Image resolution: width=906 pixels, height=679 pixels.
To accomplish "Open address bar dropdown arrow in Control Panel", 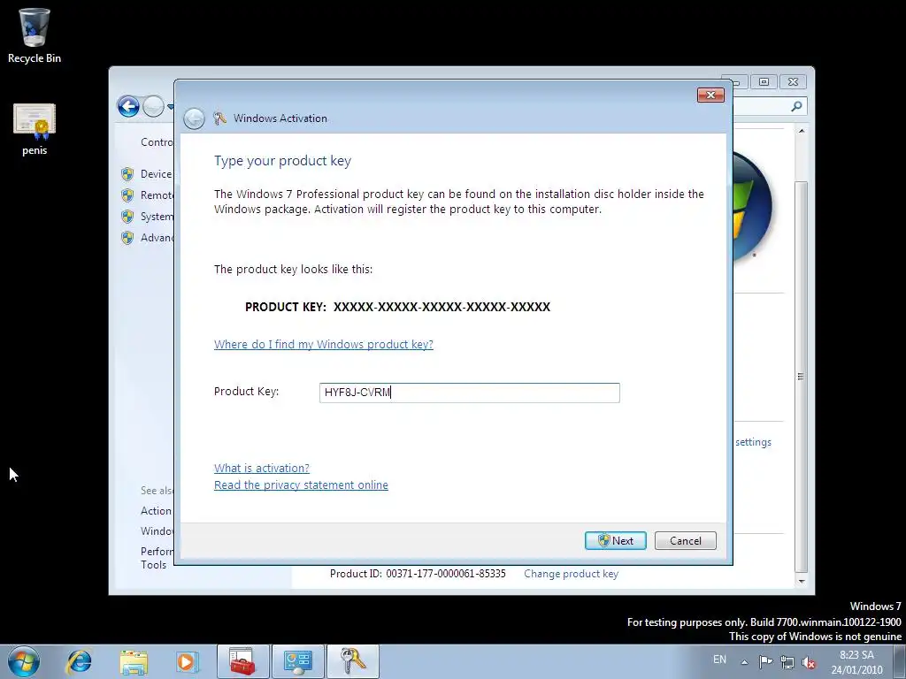I will tap(170, 107).
